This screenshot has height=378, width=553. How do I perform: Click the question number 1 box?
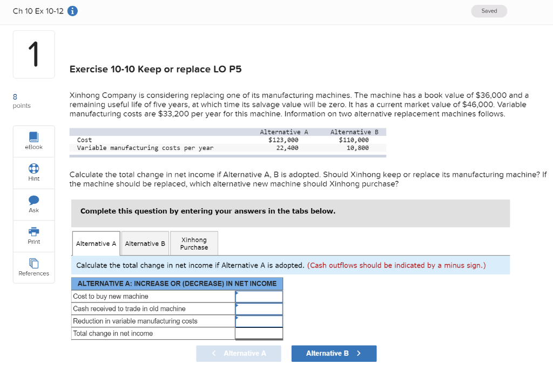point(34,54)
